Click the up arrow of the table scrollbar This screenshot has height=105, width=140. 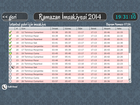coord(130,28)
